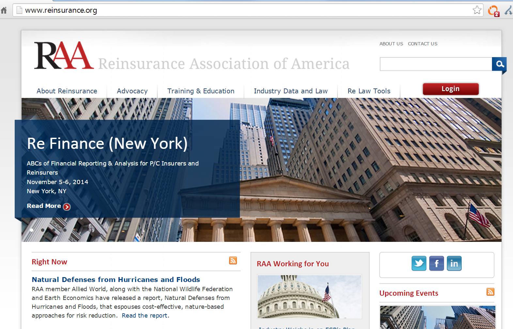Click the Re Finance (New York) headline
This screenshot has width=513, height=329.
(x=107, y=144)
